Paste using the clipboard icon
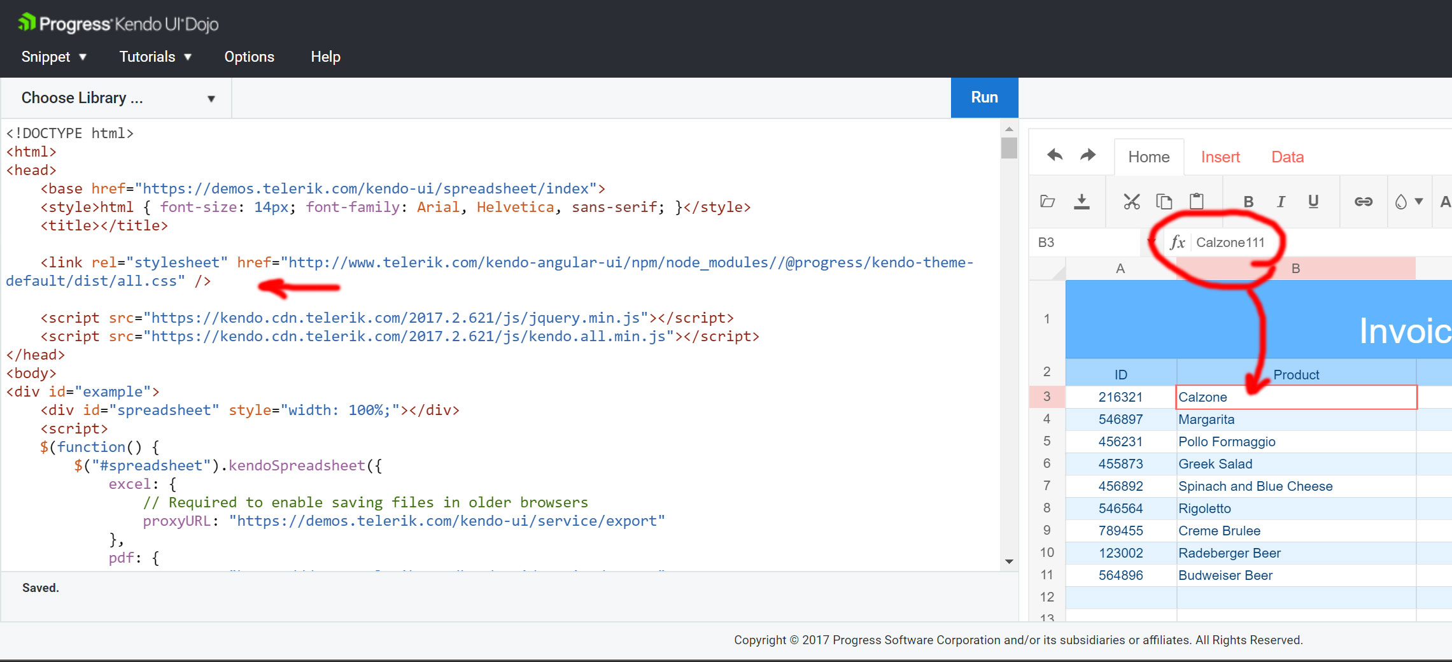1452x662 pixels. click(1197, 202)
